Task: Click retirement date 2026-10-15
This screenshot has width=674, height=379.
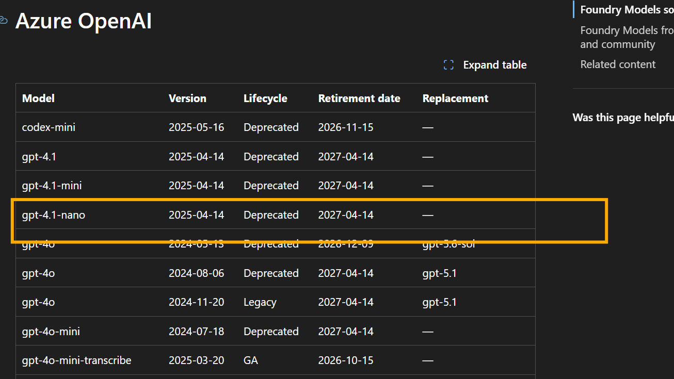Action: point(346,360)
